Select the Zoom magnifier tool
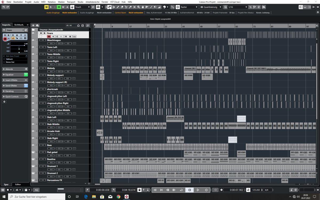320x200 pixels. (139, 7)
